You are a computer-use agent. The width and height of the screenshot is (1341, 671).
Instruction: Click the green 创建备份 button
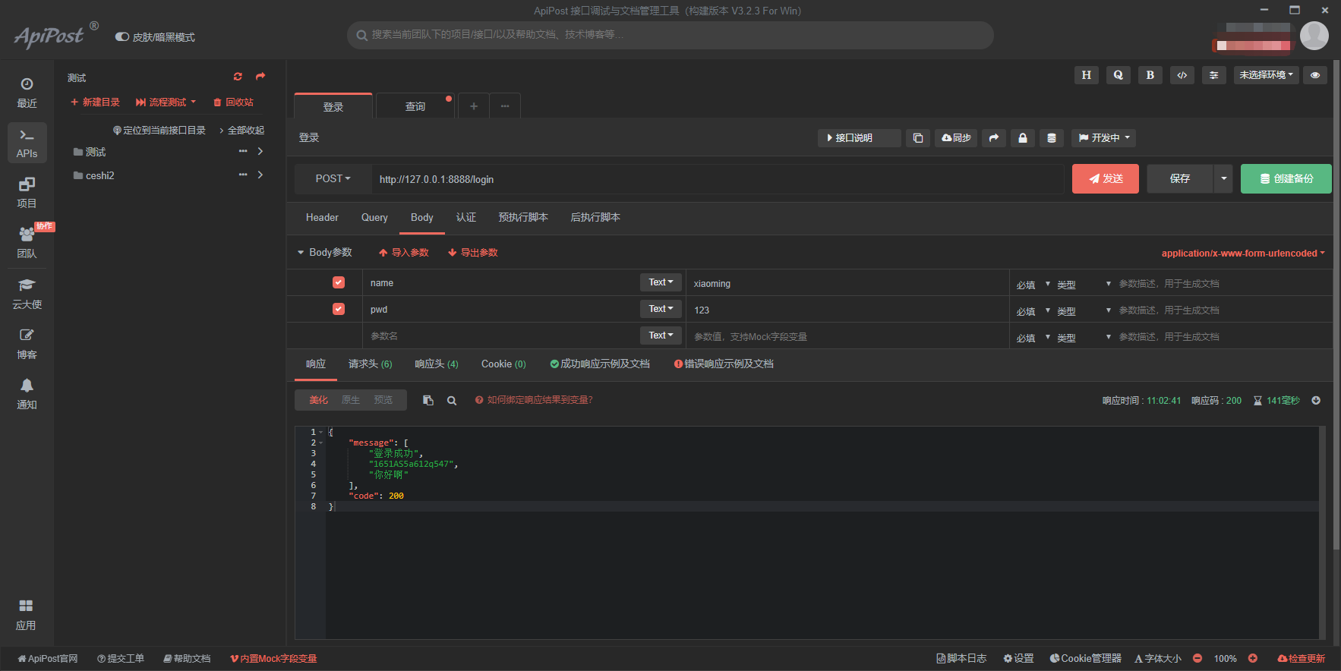point(1286,179)
